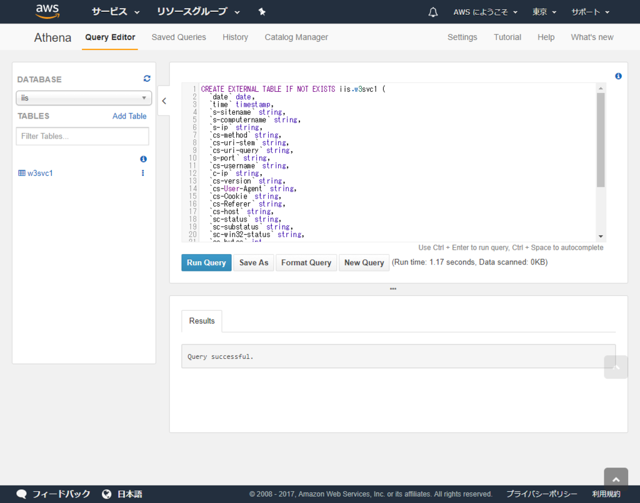
Task: Open the History tab
Action: pyautogui.click(x=235, y=37)
